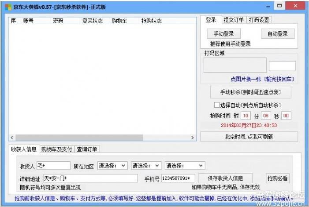The width and height of the screenshot is (309, 207).
Task: Maximize the 京东大黄蜂 window
Action: (279, 6)
